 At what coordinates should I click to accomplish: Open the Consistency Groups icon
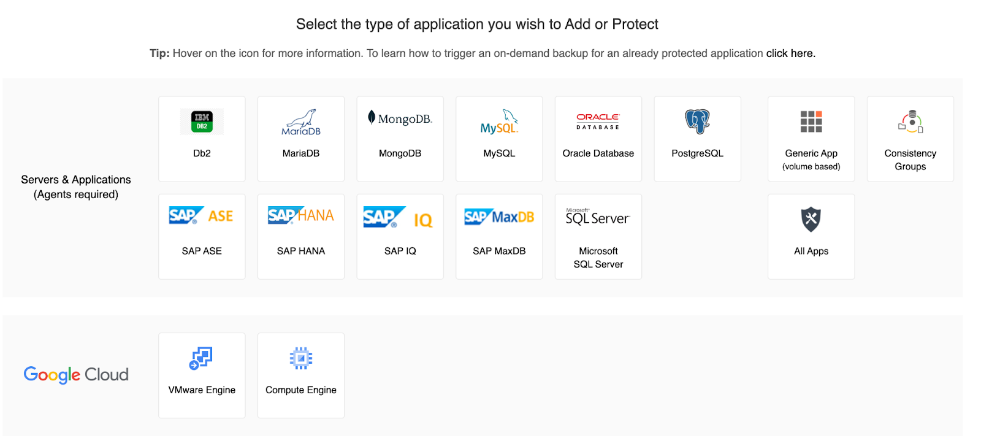click(910, 121)
